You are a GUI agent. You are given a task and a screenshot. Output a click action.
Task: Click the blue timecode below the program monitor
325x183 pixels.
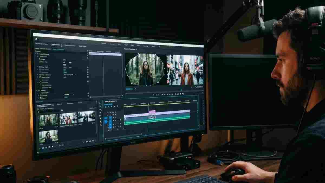[x=129, y=89]
